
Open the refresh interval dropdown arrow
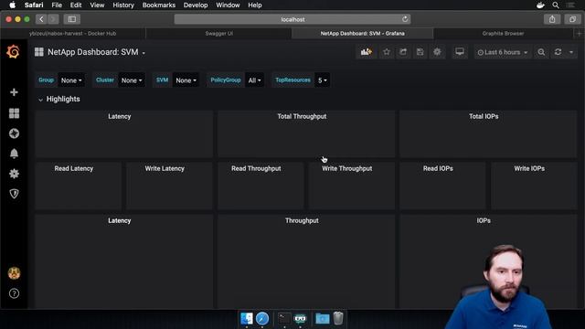click(571, 52)
